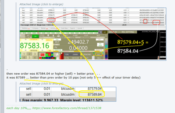Click the M/0 header cell
The image size is (175, 113).
98,35
